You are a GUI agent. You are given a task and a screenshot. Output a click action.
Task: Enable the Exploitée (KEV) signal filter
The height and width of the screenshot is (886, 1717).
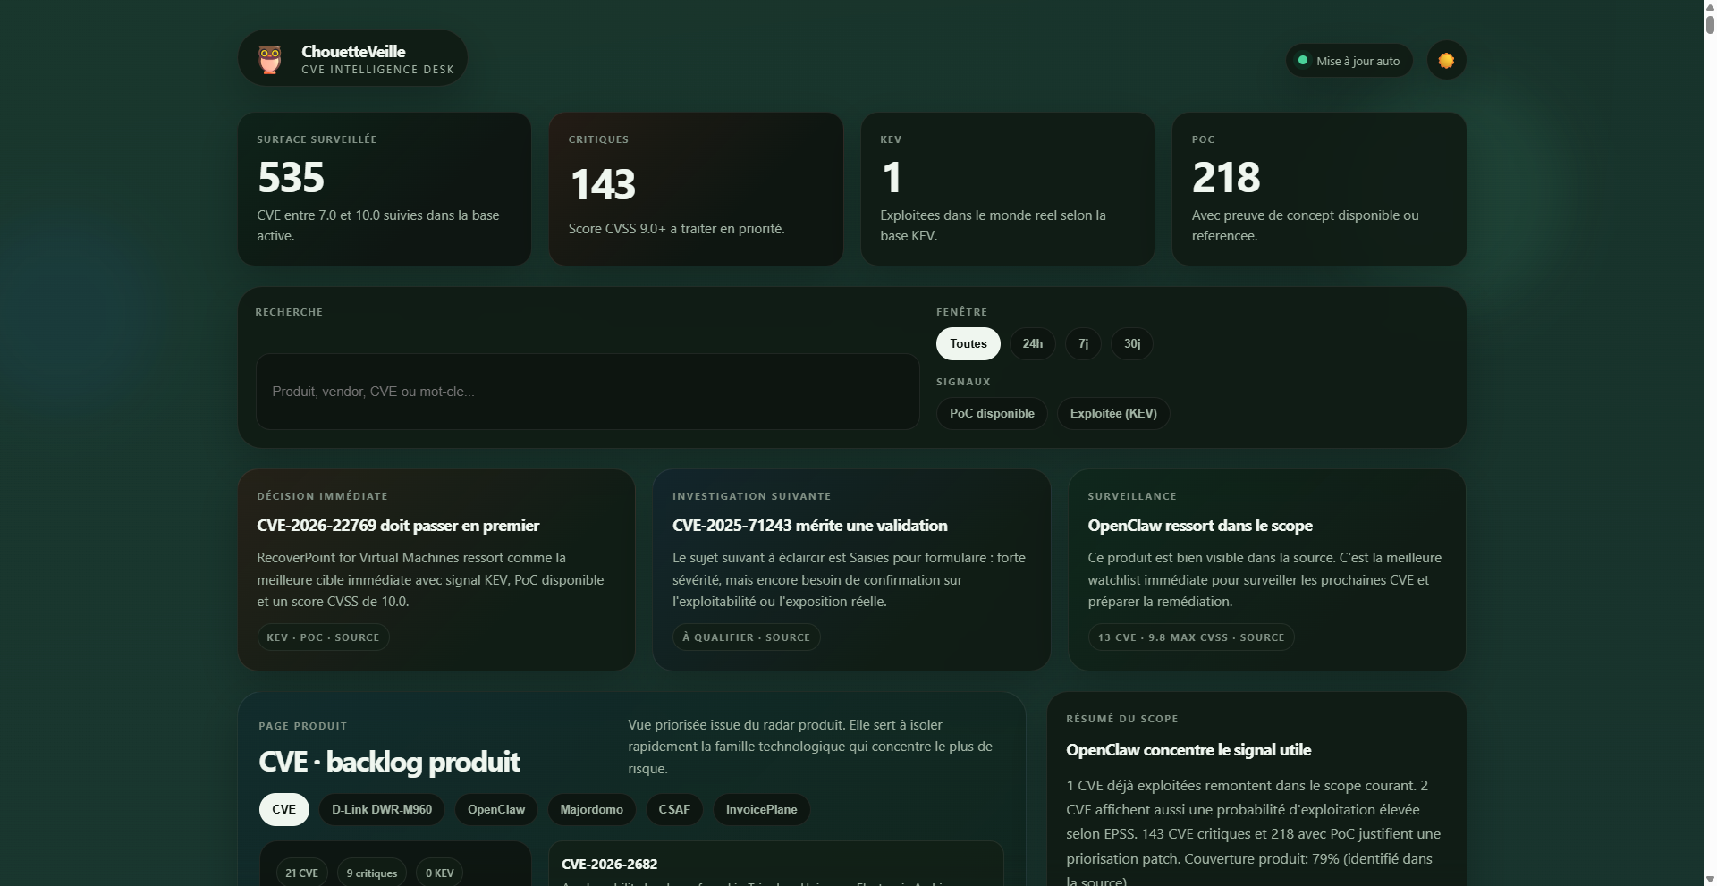(x=1112, y=414)
